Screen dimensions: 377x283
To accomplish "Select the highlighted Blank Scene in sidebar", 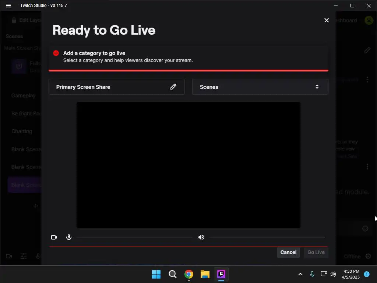I will [25, 185].
